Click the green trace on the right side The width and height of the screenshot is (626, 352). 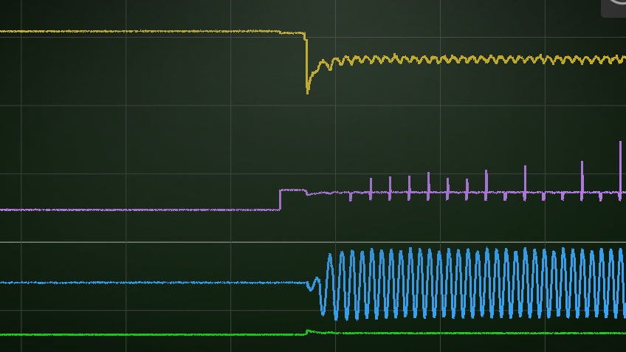point(517,334)
